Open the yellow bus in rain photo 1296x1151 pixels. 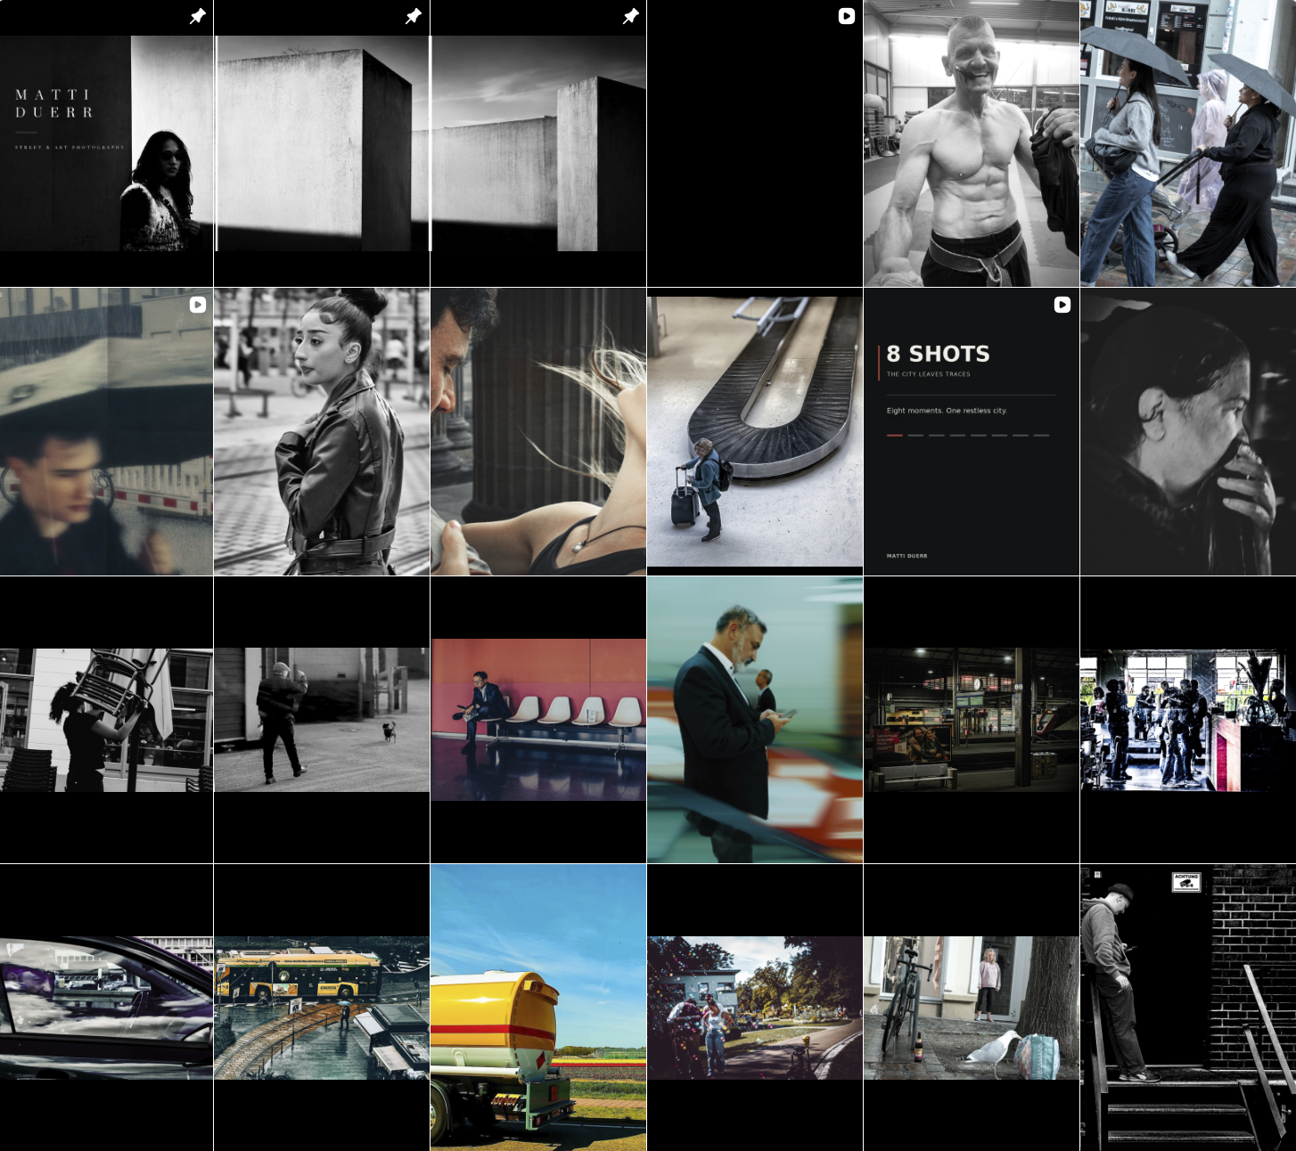[x=322, y=1008]
